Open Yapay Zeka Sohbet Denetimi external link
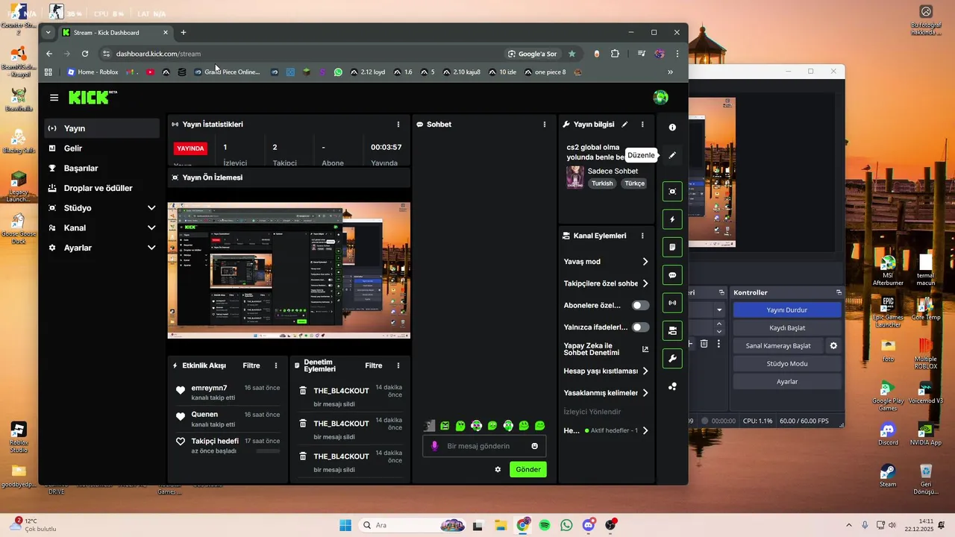 pyautogui.click(x=645, y=349)
